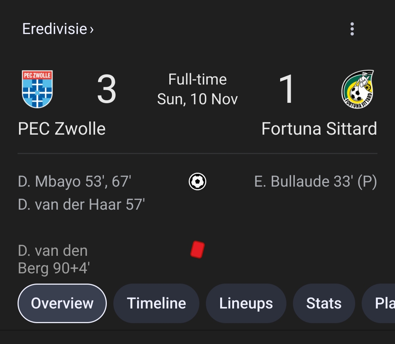Open the Eredivisie league link
The height and width of the screenshot is (344, 395).
pos(54,29)
